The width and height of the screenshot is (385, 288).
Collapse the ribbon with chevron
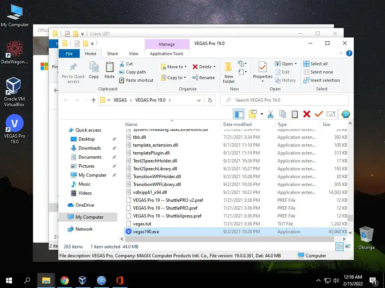point(341,53)
